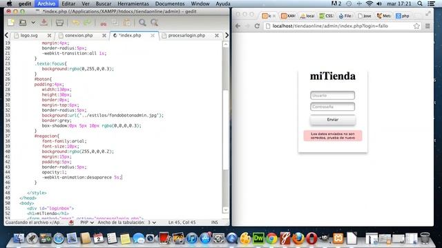Open the Ver menu
The height and width of the screenshot is (248, 442).
click(86, 3)
